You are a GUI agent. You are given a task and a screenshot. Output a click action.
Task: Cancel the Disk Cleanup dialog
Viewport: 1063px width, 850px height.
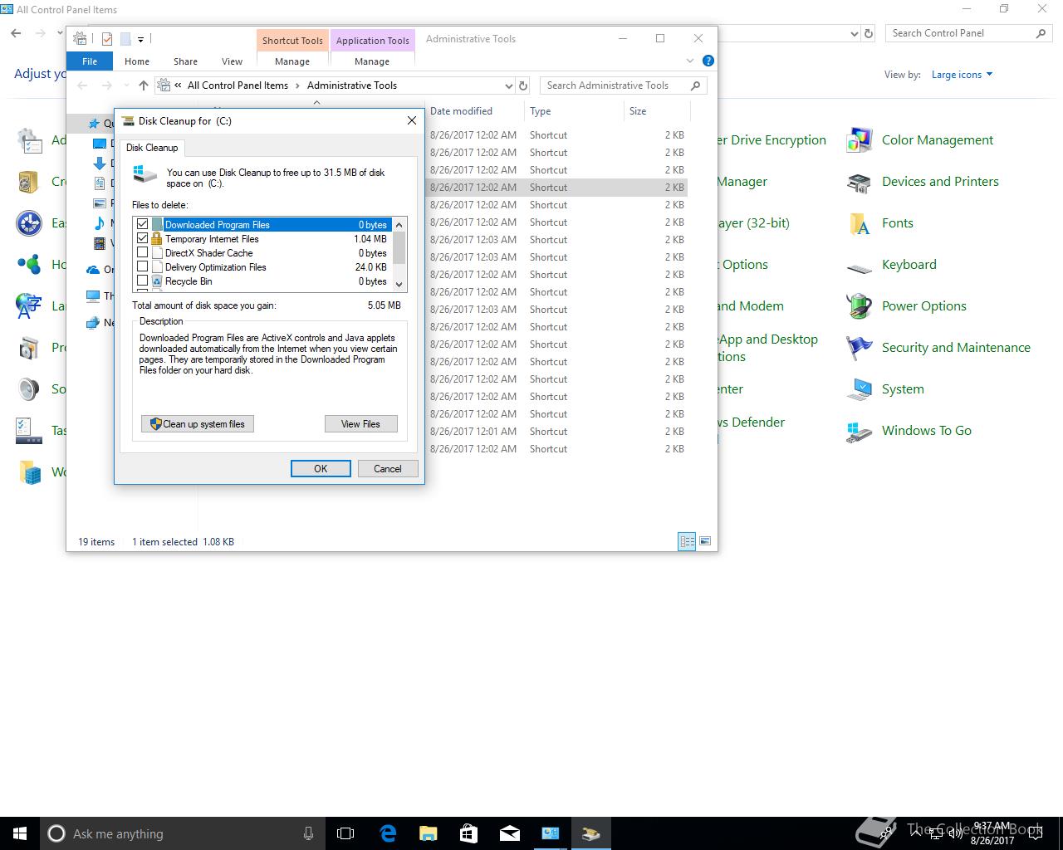click(x=388, y=469)
